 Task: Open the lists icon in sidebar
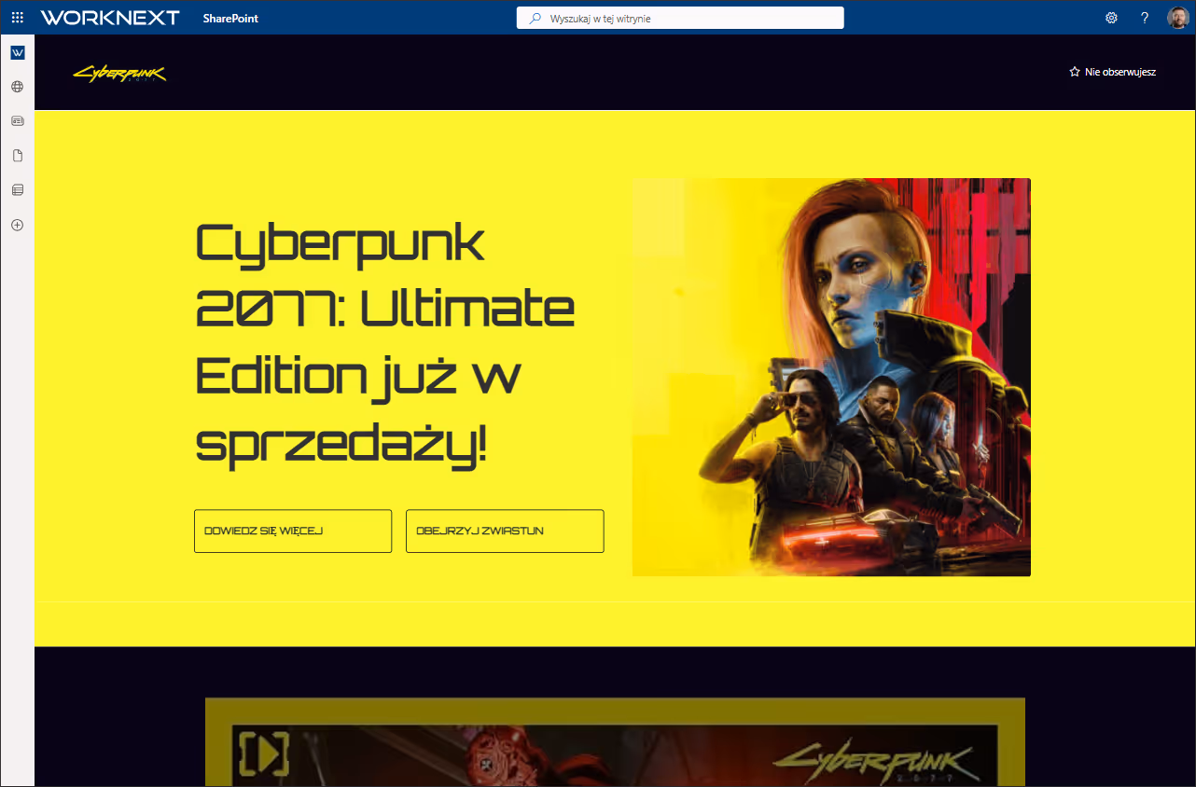tap(17, 190)
